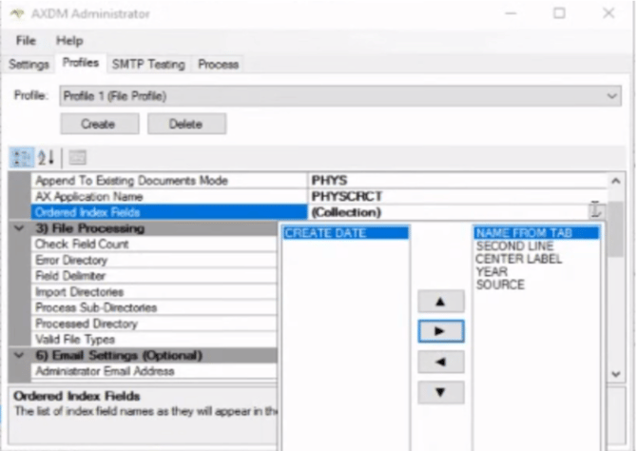Switch to the Settings tab
This screenshot has width=637, height=451.
29,64
